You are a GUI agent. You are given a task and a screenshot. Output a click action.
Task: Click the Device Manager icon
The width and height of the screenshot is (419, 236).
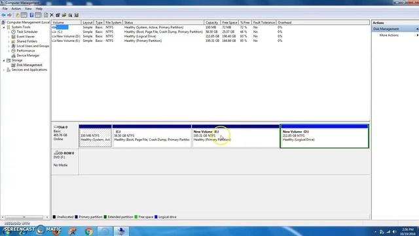point(13,55)
